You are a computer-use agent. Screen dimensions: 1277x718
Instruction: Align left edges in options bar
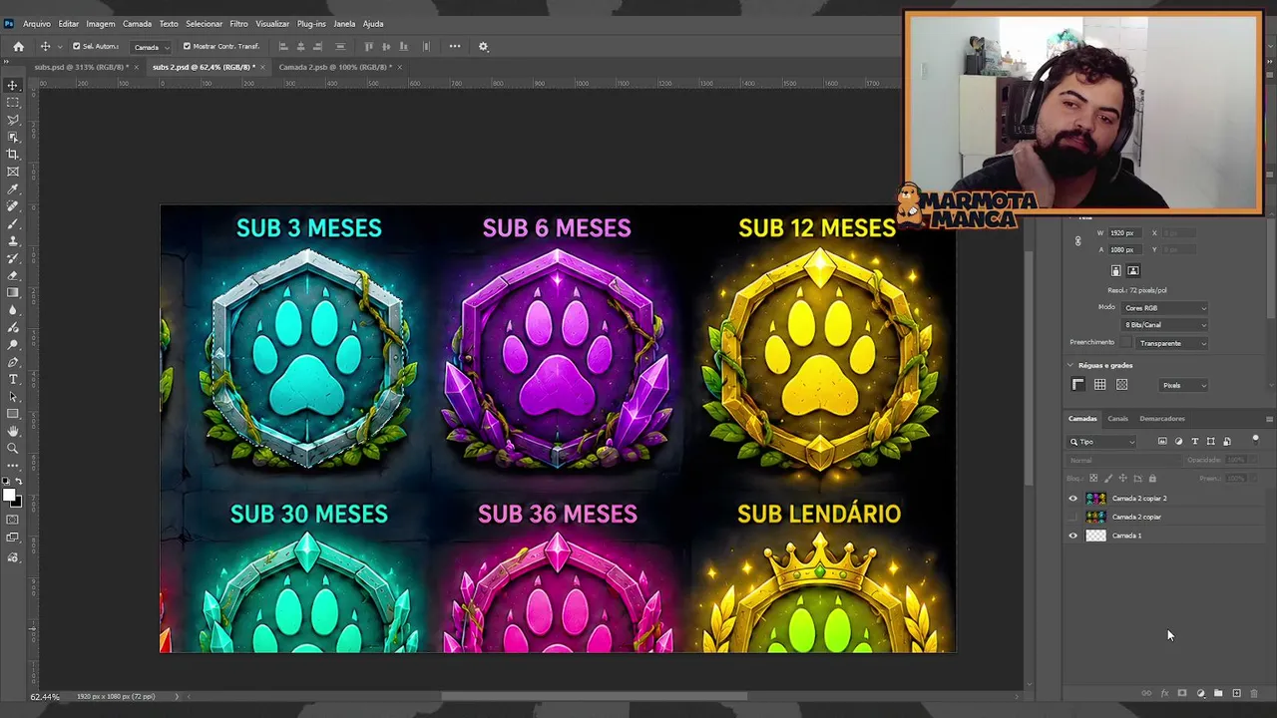[x=283, y=46]
